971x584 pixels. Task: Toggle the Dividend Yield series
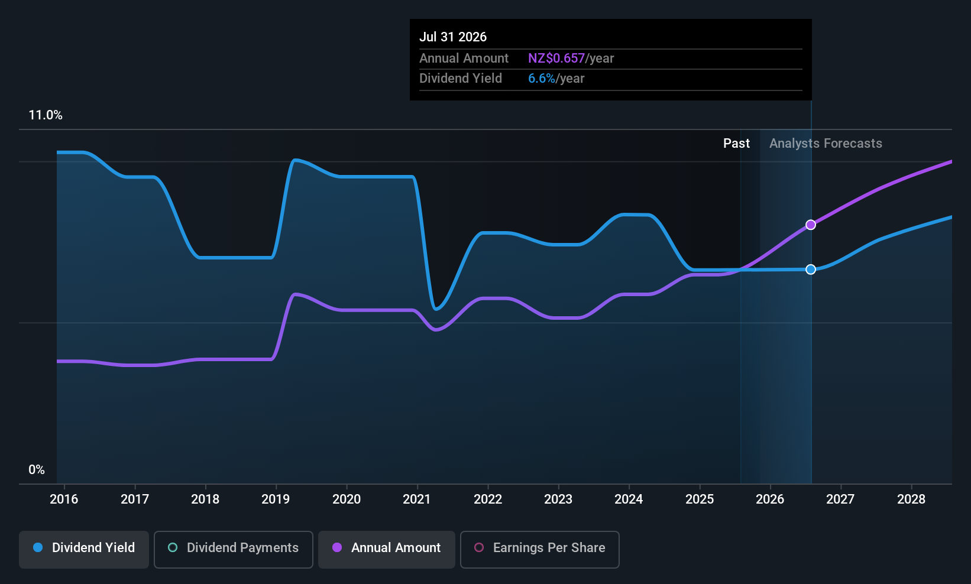coord(84,549)
